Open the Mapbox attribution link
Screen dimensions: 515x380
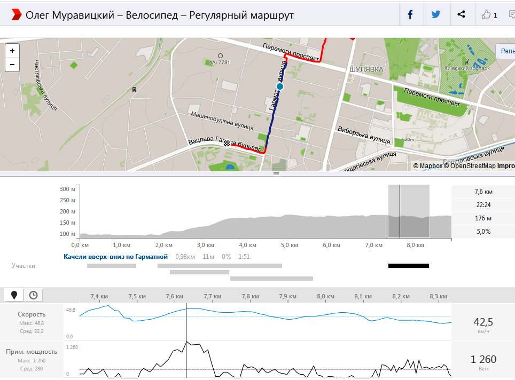(x=431, y=166)
